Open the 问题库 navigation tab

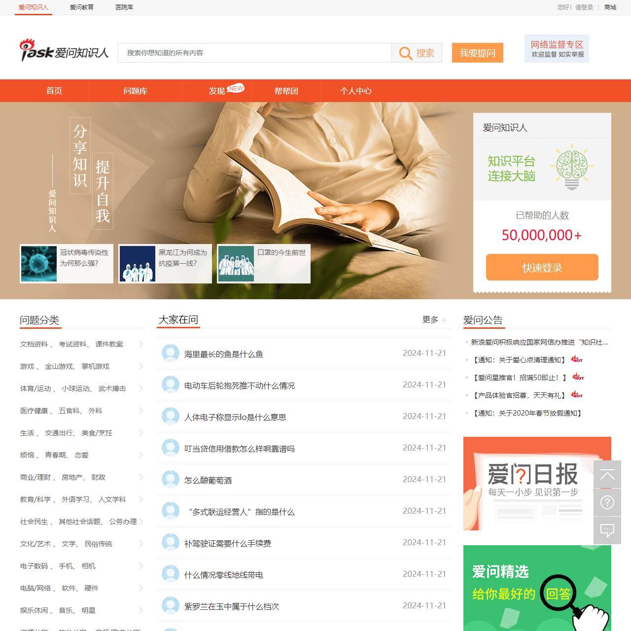click(x=136, y=91)
